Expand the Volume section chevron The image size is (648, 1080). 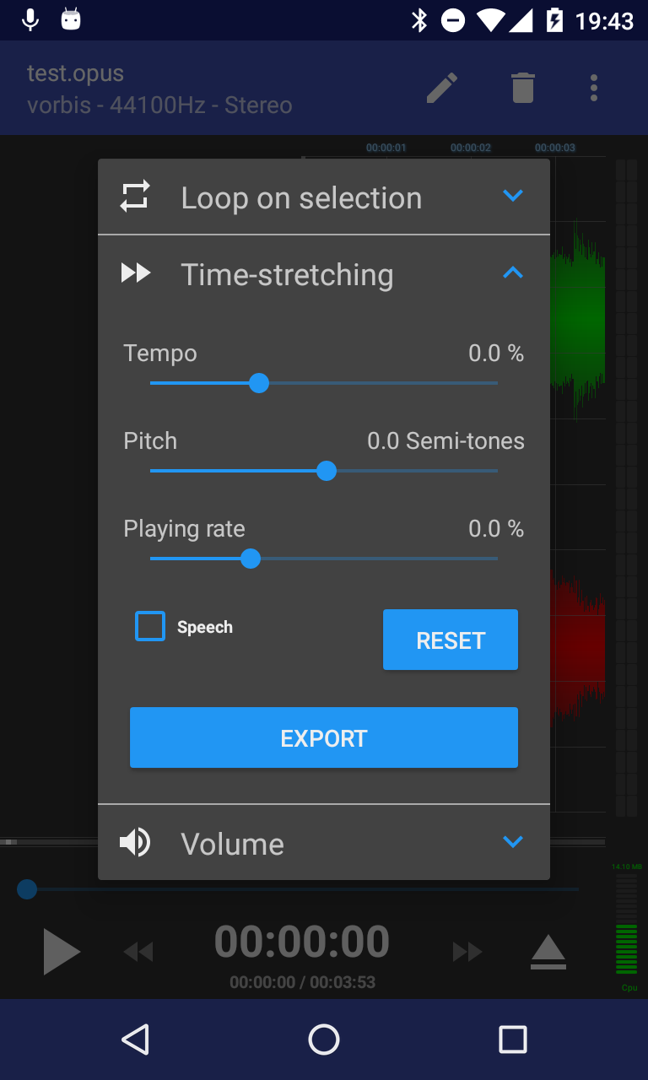coord(513,841)
